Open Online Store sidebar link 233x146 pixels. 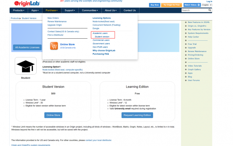(x=194, y=58)
